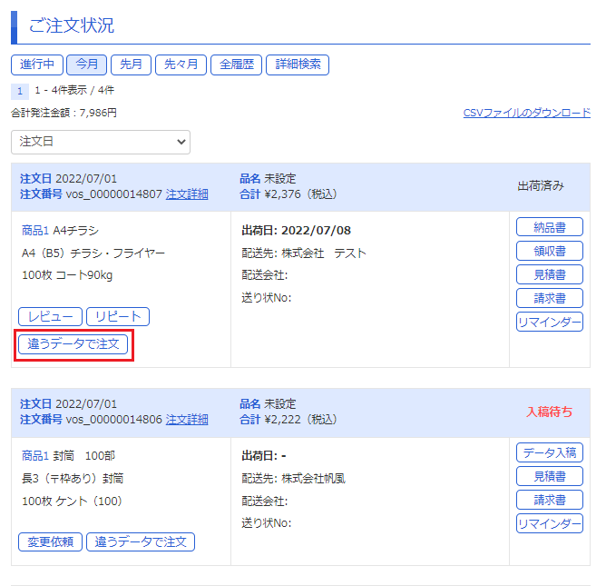Click 違うデータで注文 on A4チラシ order

[x=73, y=344]
